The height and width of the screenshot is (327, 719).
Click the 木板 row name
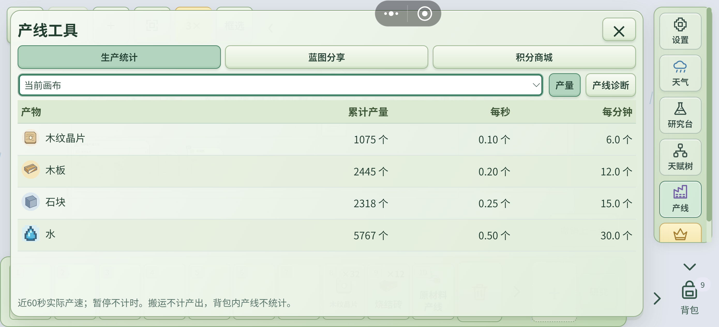coord(55,170)
